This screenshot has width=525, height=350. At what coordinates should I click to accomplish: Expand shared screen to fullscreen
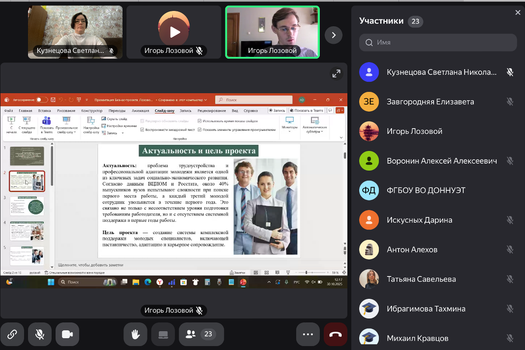coord(336,74)
